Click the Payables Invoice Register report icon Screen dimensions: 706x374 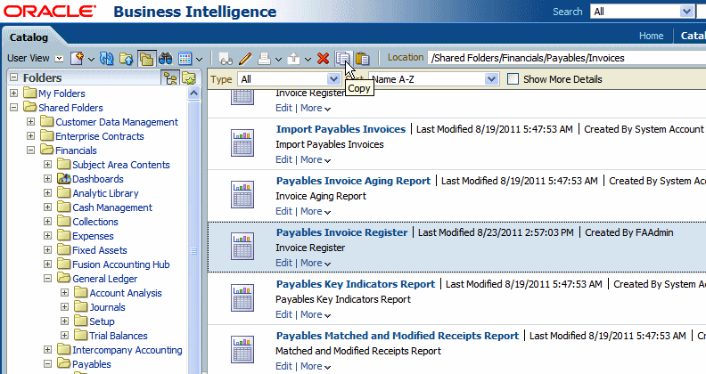tap(242, 247)
